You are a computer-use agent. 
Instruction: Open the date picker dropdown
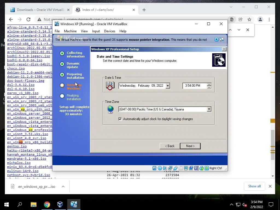point(168,86)
